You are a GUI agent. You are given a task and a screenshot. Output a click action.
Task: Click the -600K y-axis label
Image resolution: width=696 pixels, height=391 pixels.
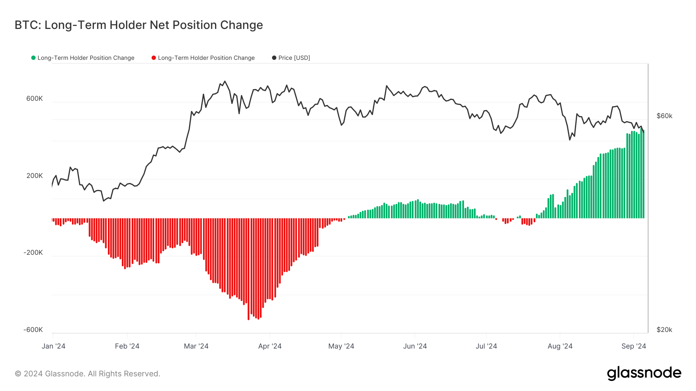pos(33,330)
